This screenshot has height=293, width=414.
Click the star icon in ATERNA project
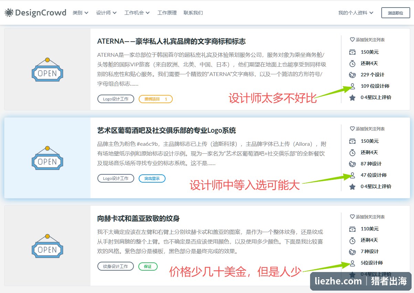pos(352,98)
